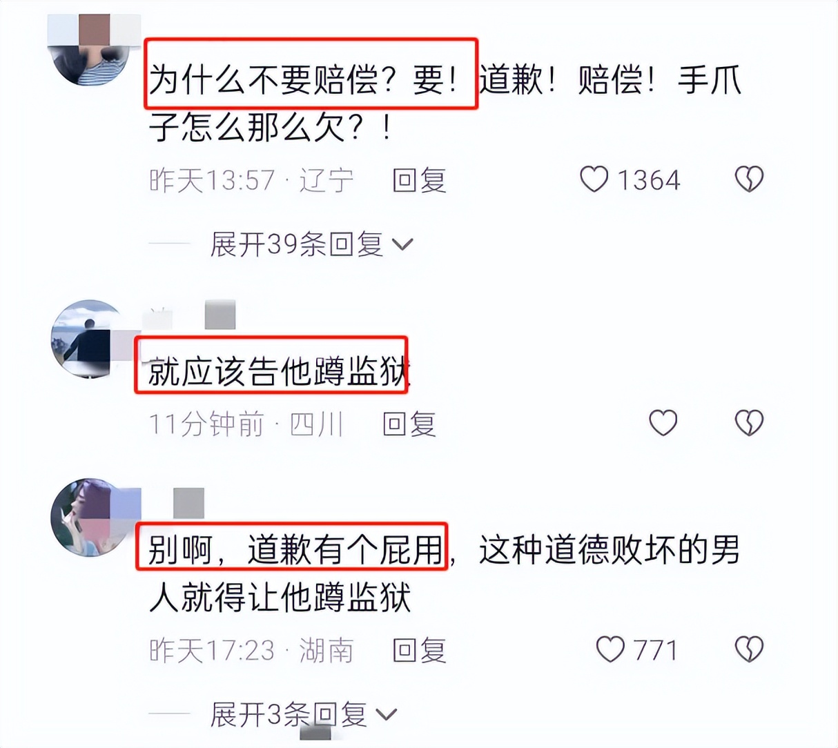The image size is (838, 748).
Task: Like the 辽宁 comment with 1364 likes
Action: [x=594, y=179]
